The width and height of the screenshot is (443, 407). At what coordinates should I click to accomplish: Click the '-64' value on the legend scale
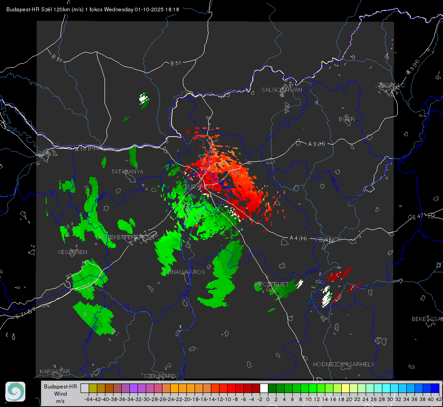pyautogui.click(x=88, y=399)
